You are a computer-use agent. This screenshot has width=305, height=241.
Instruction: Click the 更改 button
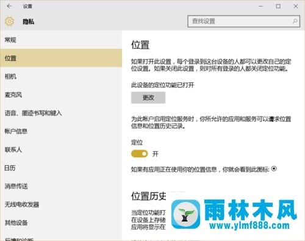coord(148,98)
